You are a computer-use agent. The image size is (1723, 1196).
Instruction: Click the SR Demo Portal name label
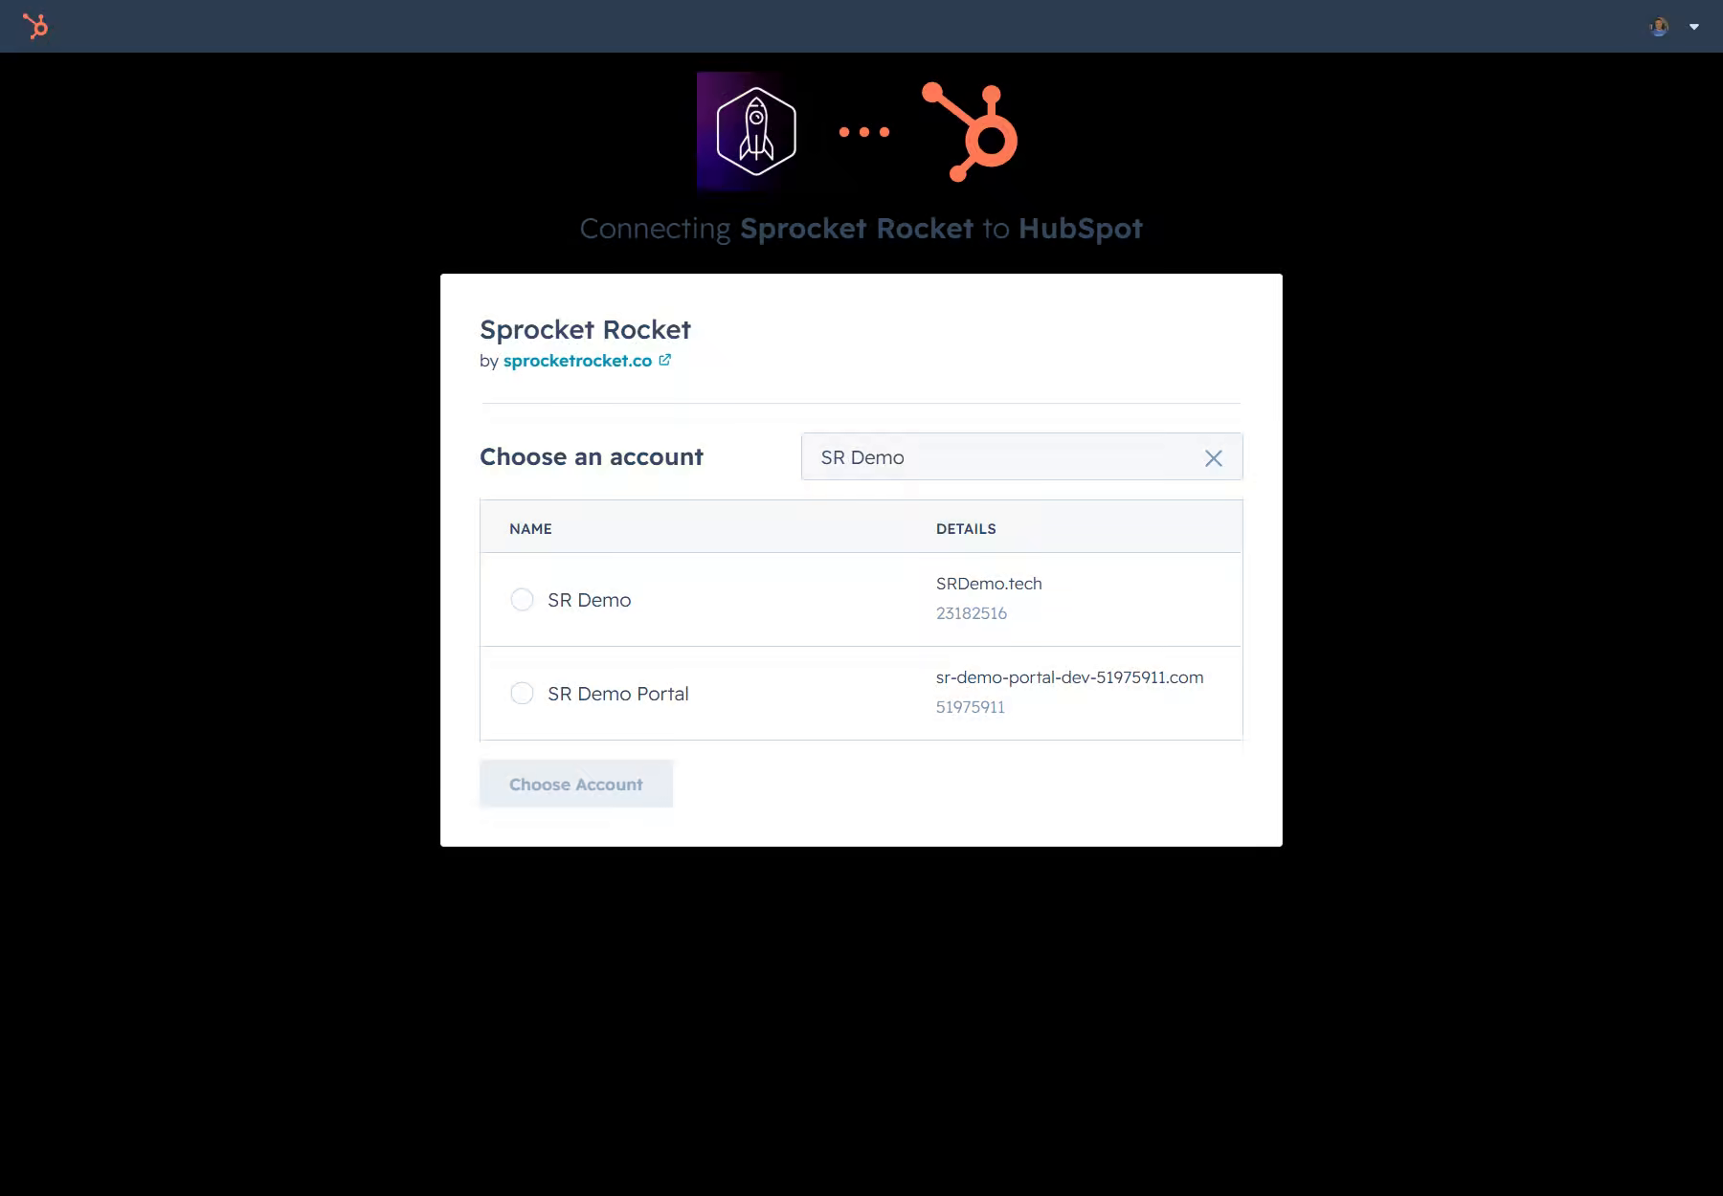(618, 694)
